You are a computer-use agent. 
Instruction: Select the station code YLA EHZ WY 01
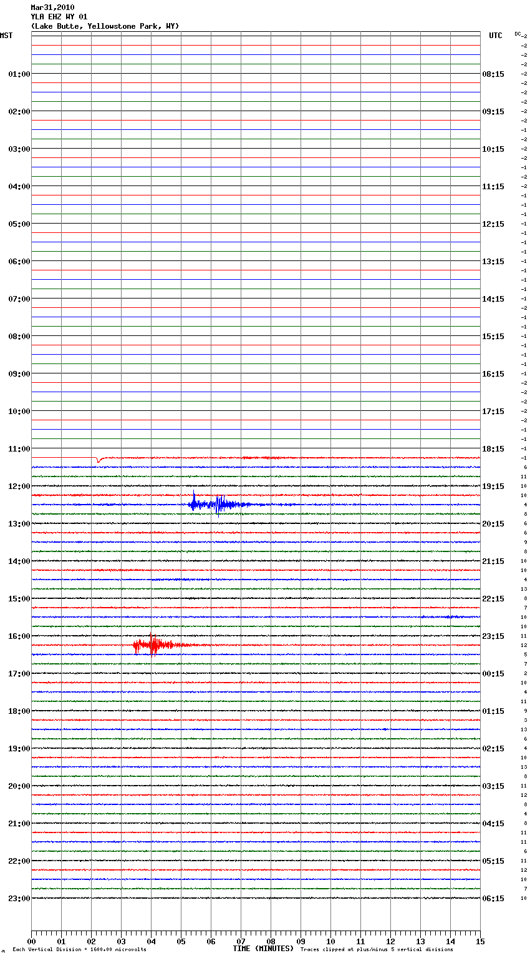(59, 17)
